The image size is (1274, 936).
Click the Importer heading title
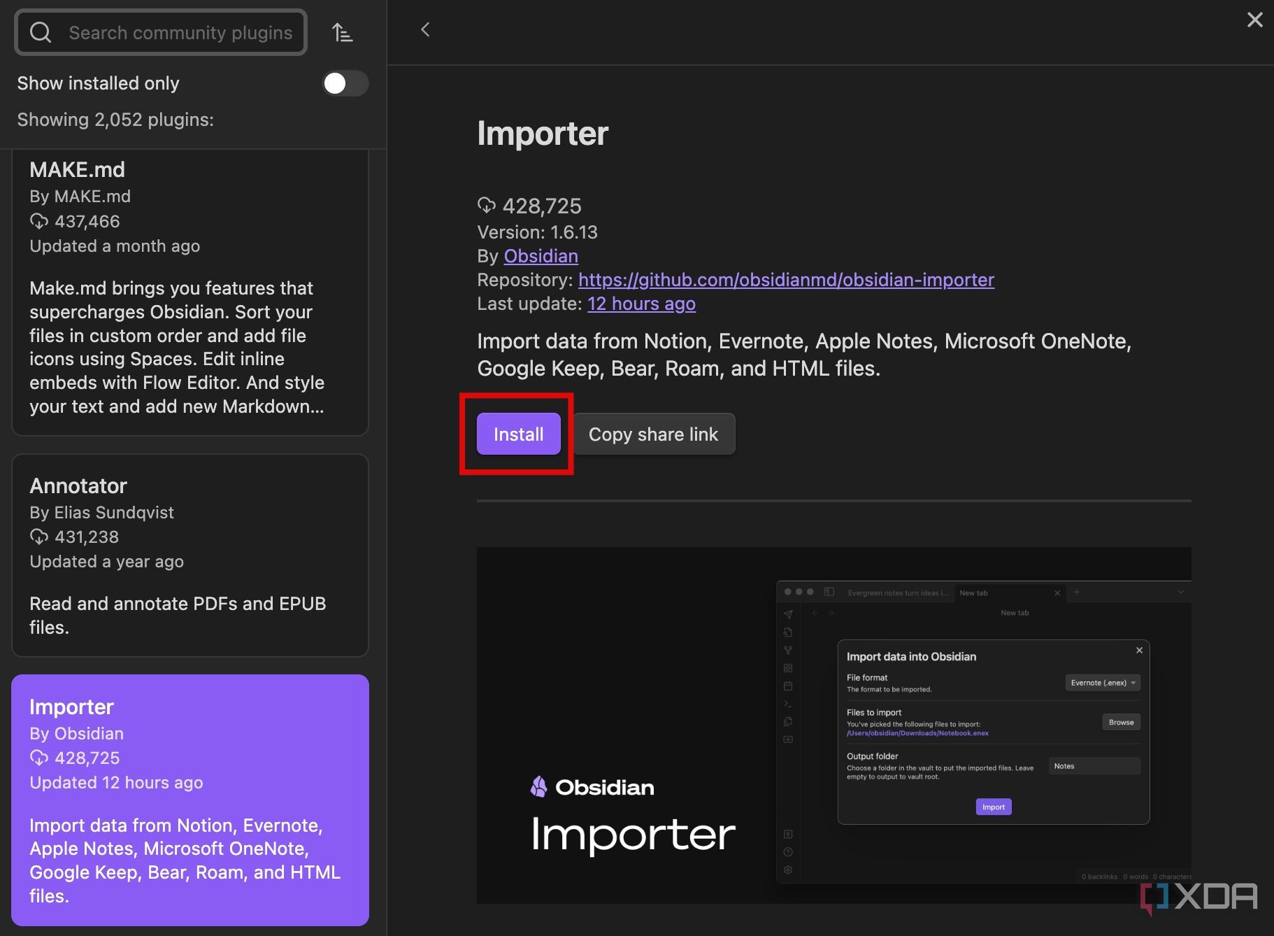click(x=543, y=133)
